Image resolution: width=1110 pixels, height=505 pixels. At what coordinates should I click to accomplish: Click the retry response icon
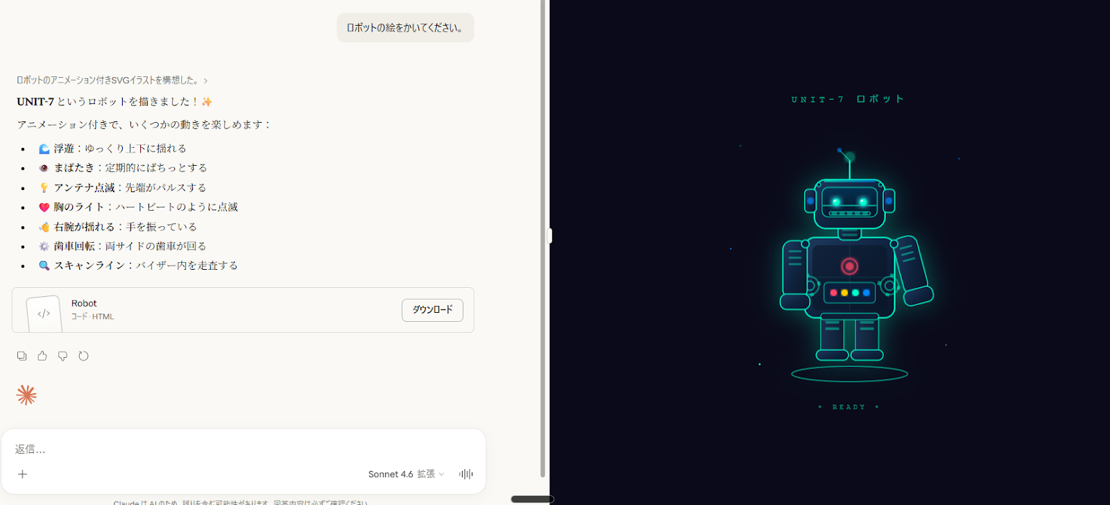[x=83, y=356]
